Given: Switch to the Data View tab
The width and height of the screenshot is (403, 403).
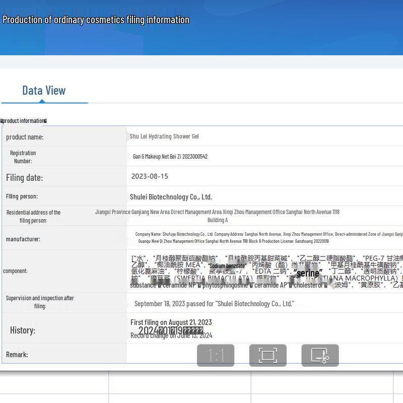Looking at the screenshot, I should coord(44,91).
